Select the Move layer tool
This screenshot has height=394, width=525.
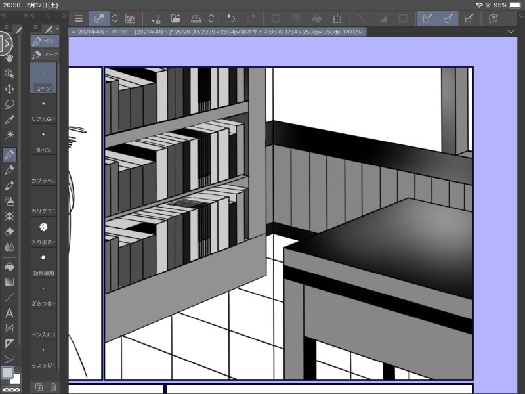tap(9, 89)
